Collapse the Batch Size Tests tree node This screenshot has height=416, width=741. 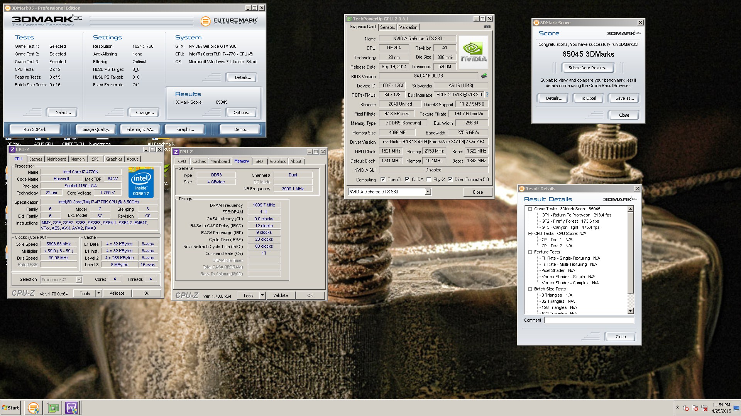click(530, 289)
